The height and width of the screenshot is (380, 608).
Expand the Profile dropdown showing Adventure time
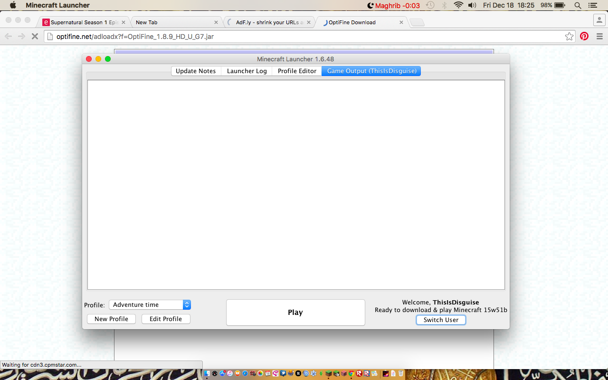click(x=150, y=305)
